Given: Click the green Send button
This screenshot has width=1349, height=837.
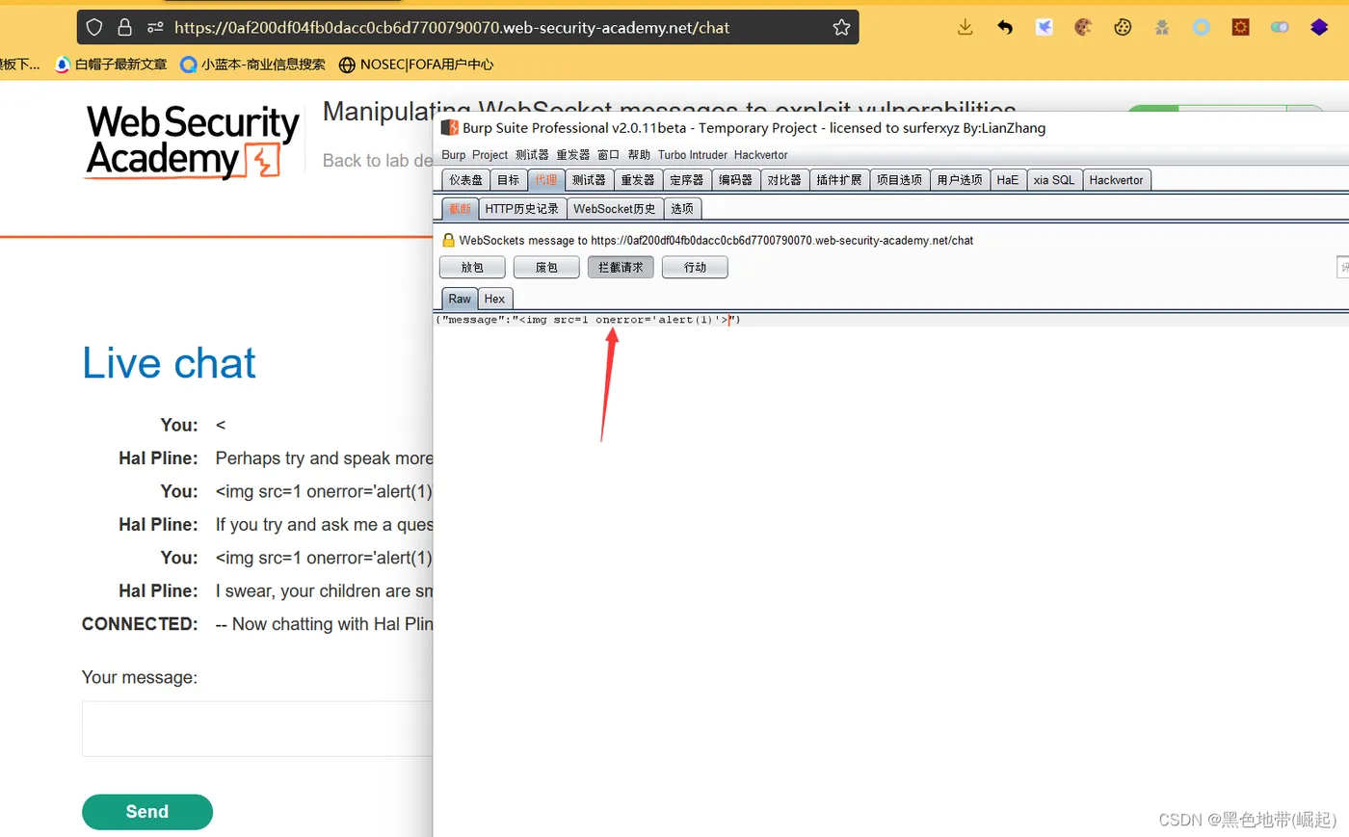Looking at the screenshot, I should point(147,812).
